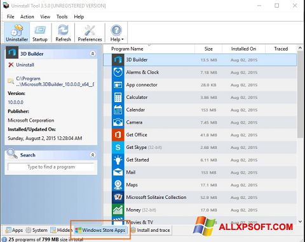The image size is (305, 242).
Task: Select the 'Calendar' row text
Action: click(x=135, y=110)
